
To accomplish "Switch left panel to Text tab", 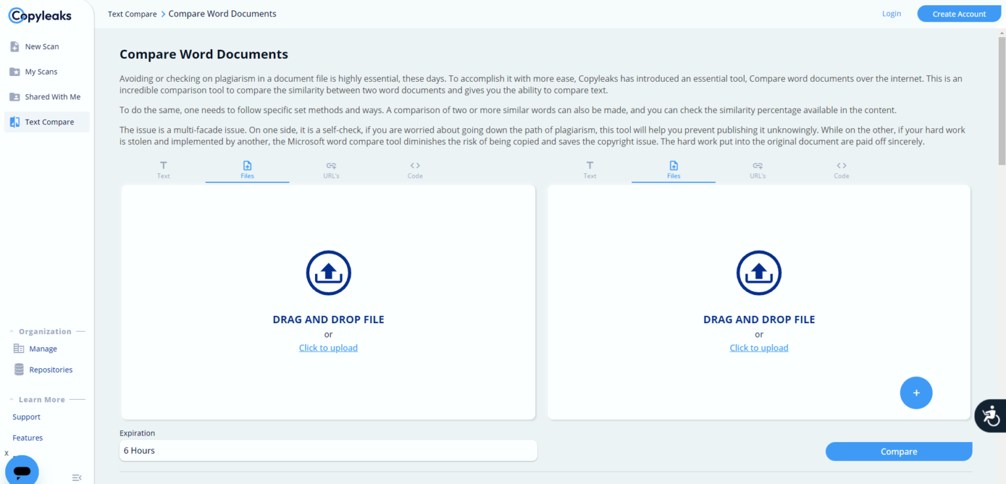I will 164,170.
